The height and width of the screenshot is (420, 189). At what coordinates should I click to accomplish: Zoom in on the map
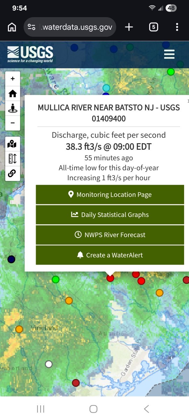(x=13, y=79)
